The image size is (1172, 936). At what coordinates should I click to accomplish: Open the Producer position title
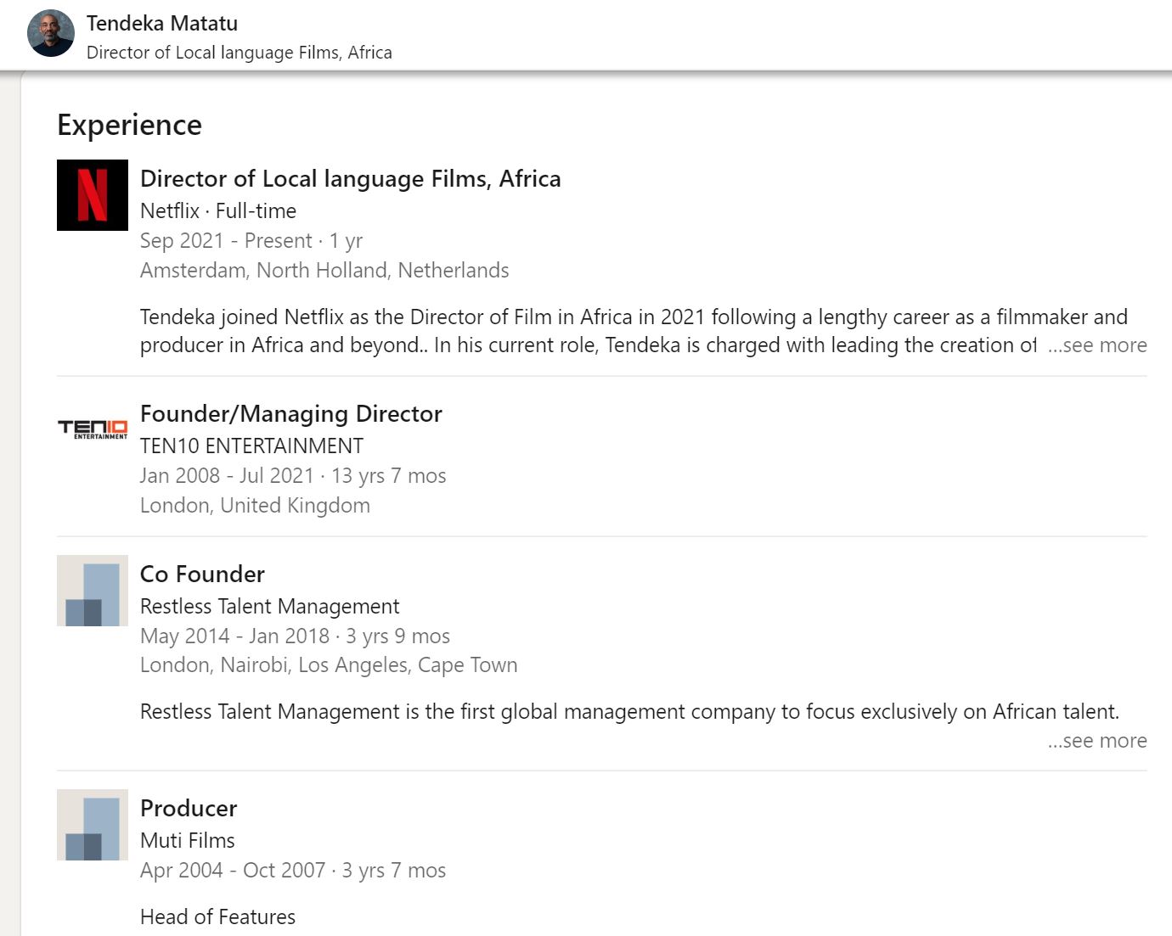[189, 809]
